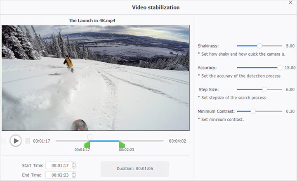Click the Minimum Contrast slider handle
Viewport: 297px width, 181px height.
pos(253,111)
